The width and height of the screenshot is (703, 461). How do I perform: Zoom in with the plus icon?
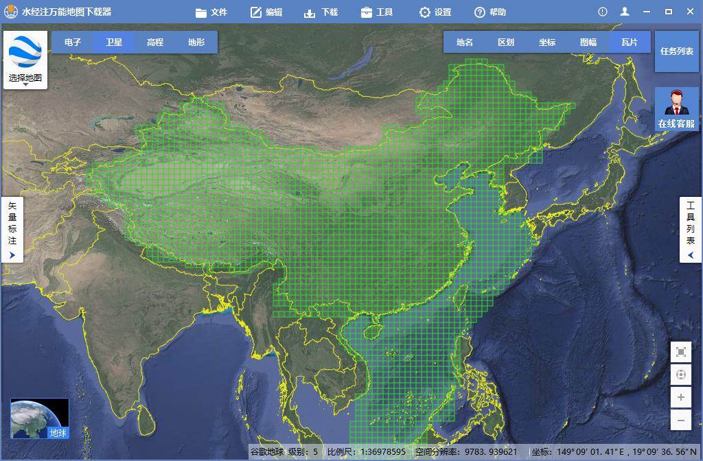680,397
